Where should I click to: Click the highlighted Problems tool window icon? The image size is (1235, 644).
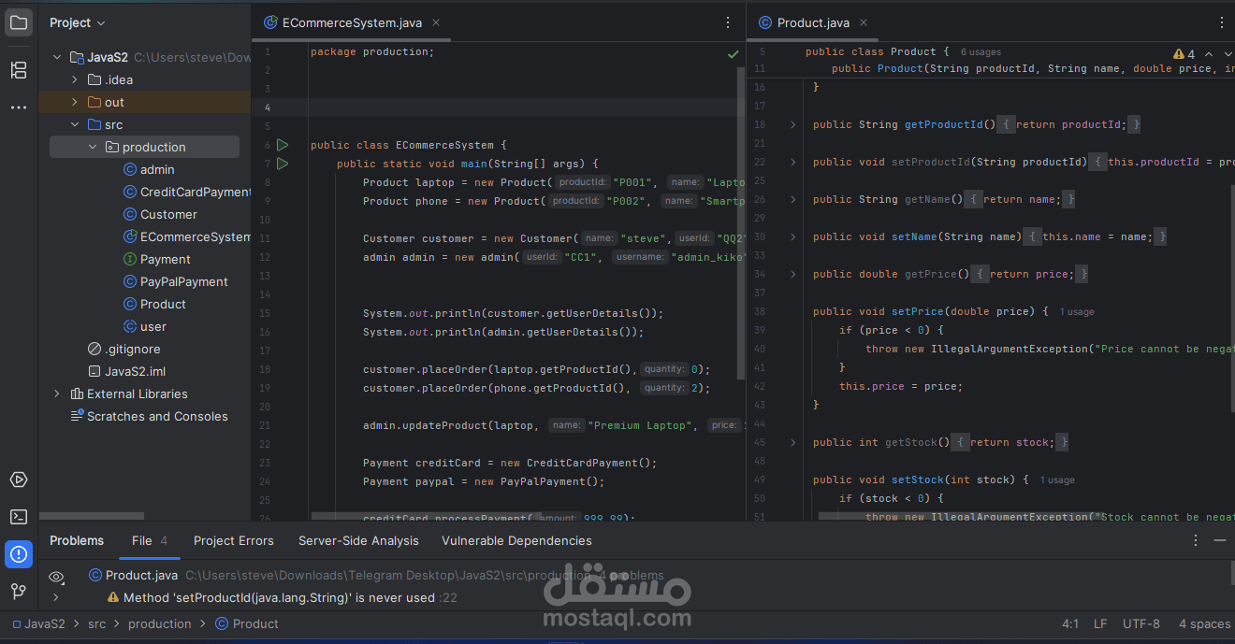click(x=19, y=554)
